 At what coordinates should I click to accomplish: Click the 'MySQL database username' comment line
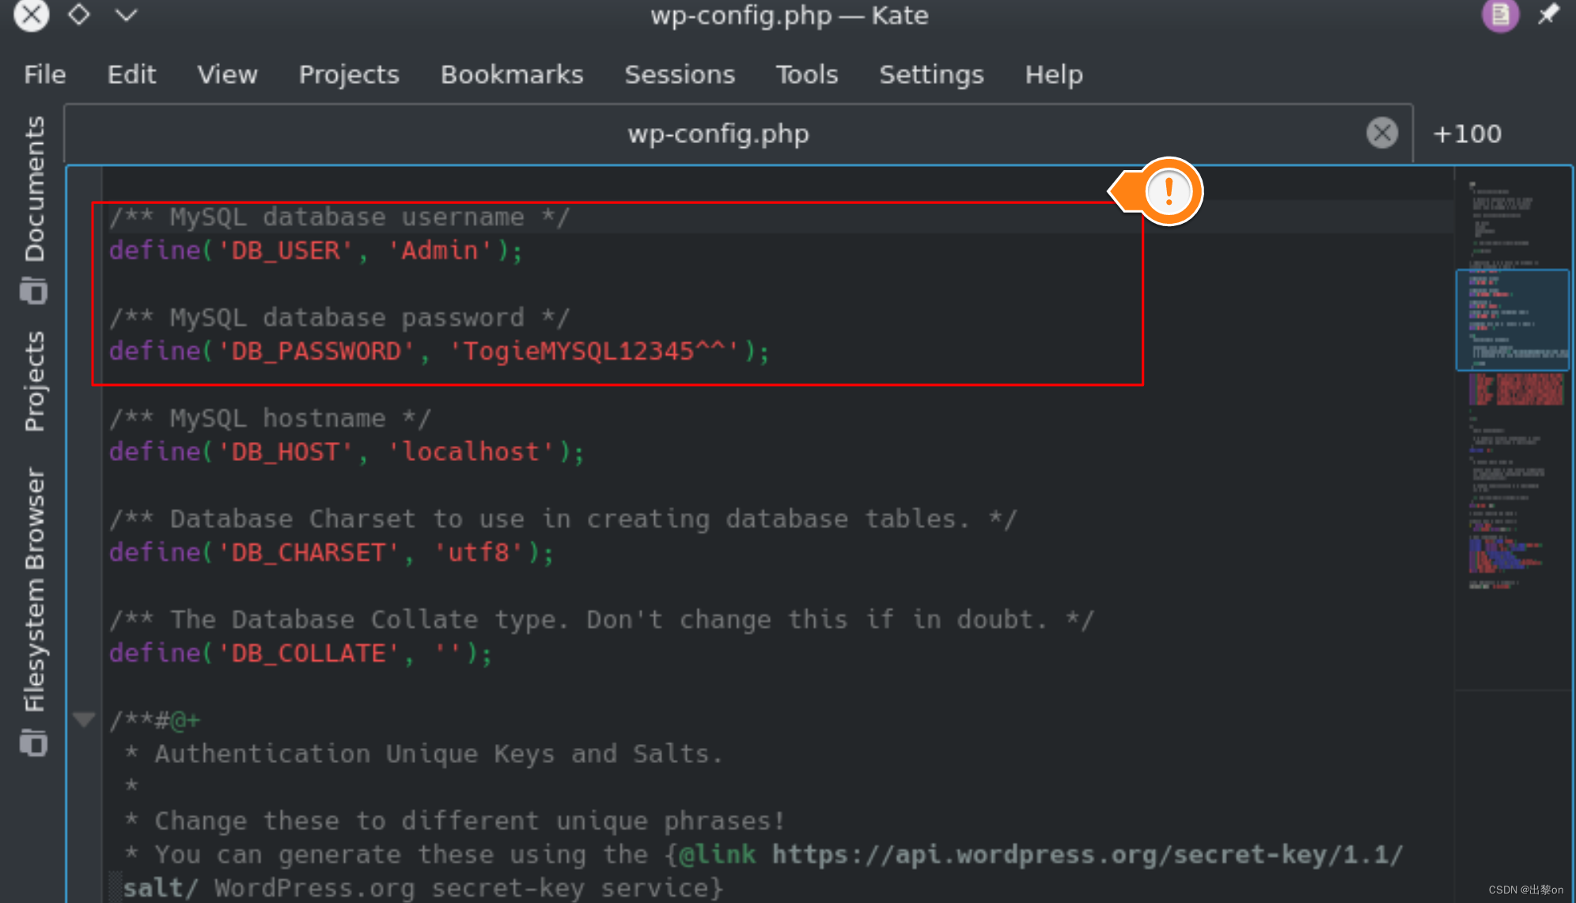pyautogui.click(x=339, y=217)
